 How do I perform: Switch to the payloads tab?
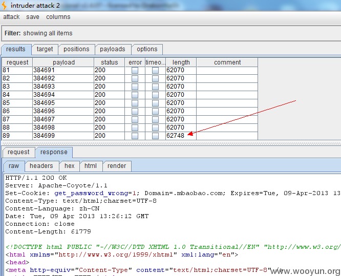[113, 49]
